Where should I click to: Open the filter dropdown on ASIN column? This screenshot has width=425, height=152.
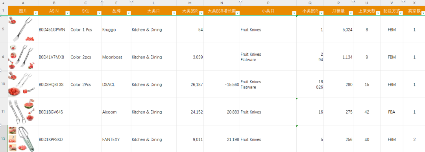(68, 13)
